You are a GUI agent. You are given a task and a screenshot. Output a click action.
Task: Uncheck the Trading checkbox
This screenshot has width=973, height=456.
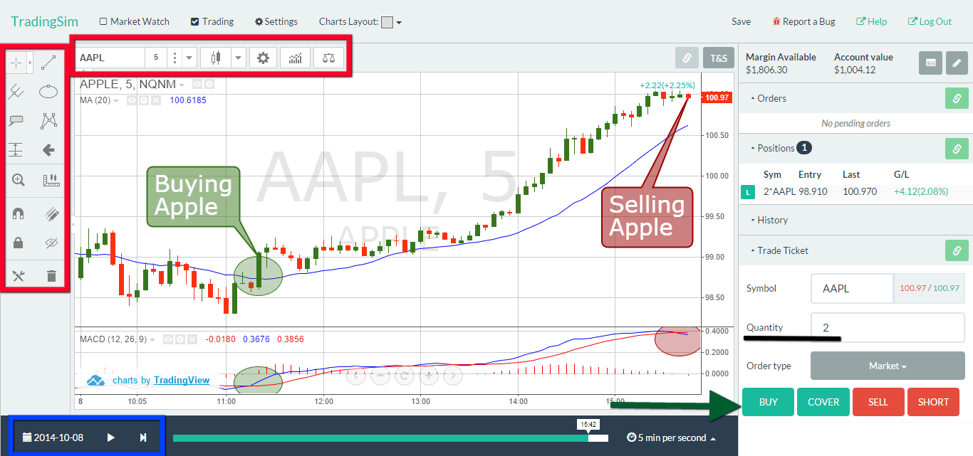(195, 22)
